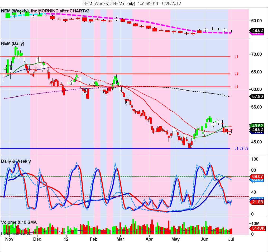Click the Dec label on the time axis

click(37, 239)
